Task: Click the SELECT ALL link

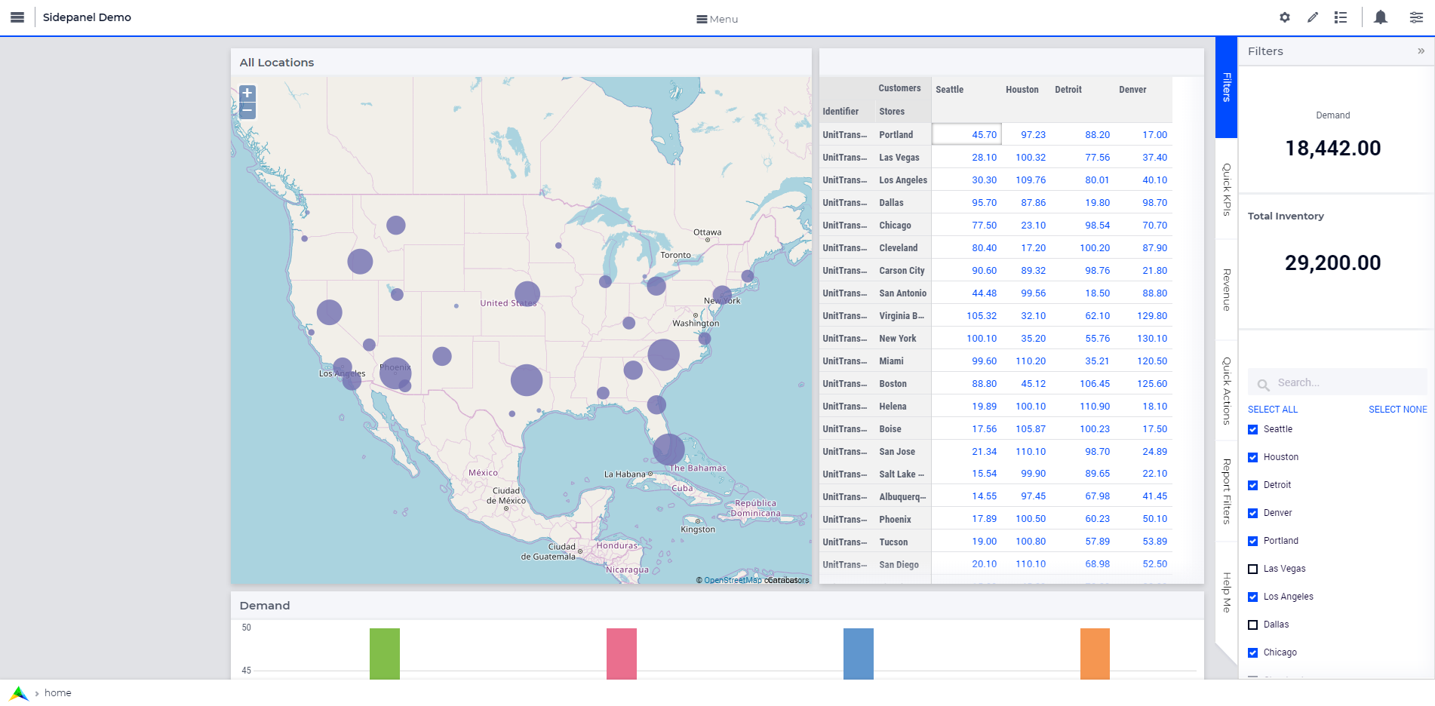Action: [1272, 410]
